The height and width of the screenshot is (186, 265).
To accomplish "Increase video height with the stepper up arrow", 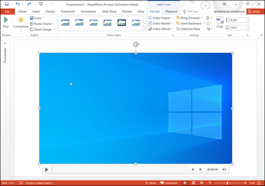I will (x=247, y=19).
